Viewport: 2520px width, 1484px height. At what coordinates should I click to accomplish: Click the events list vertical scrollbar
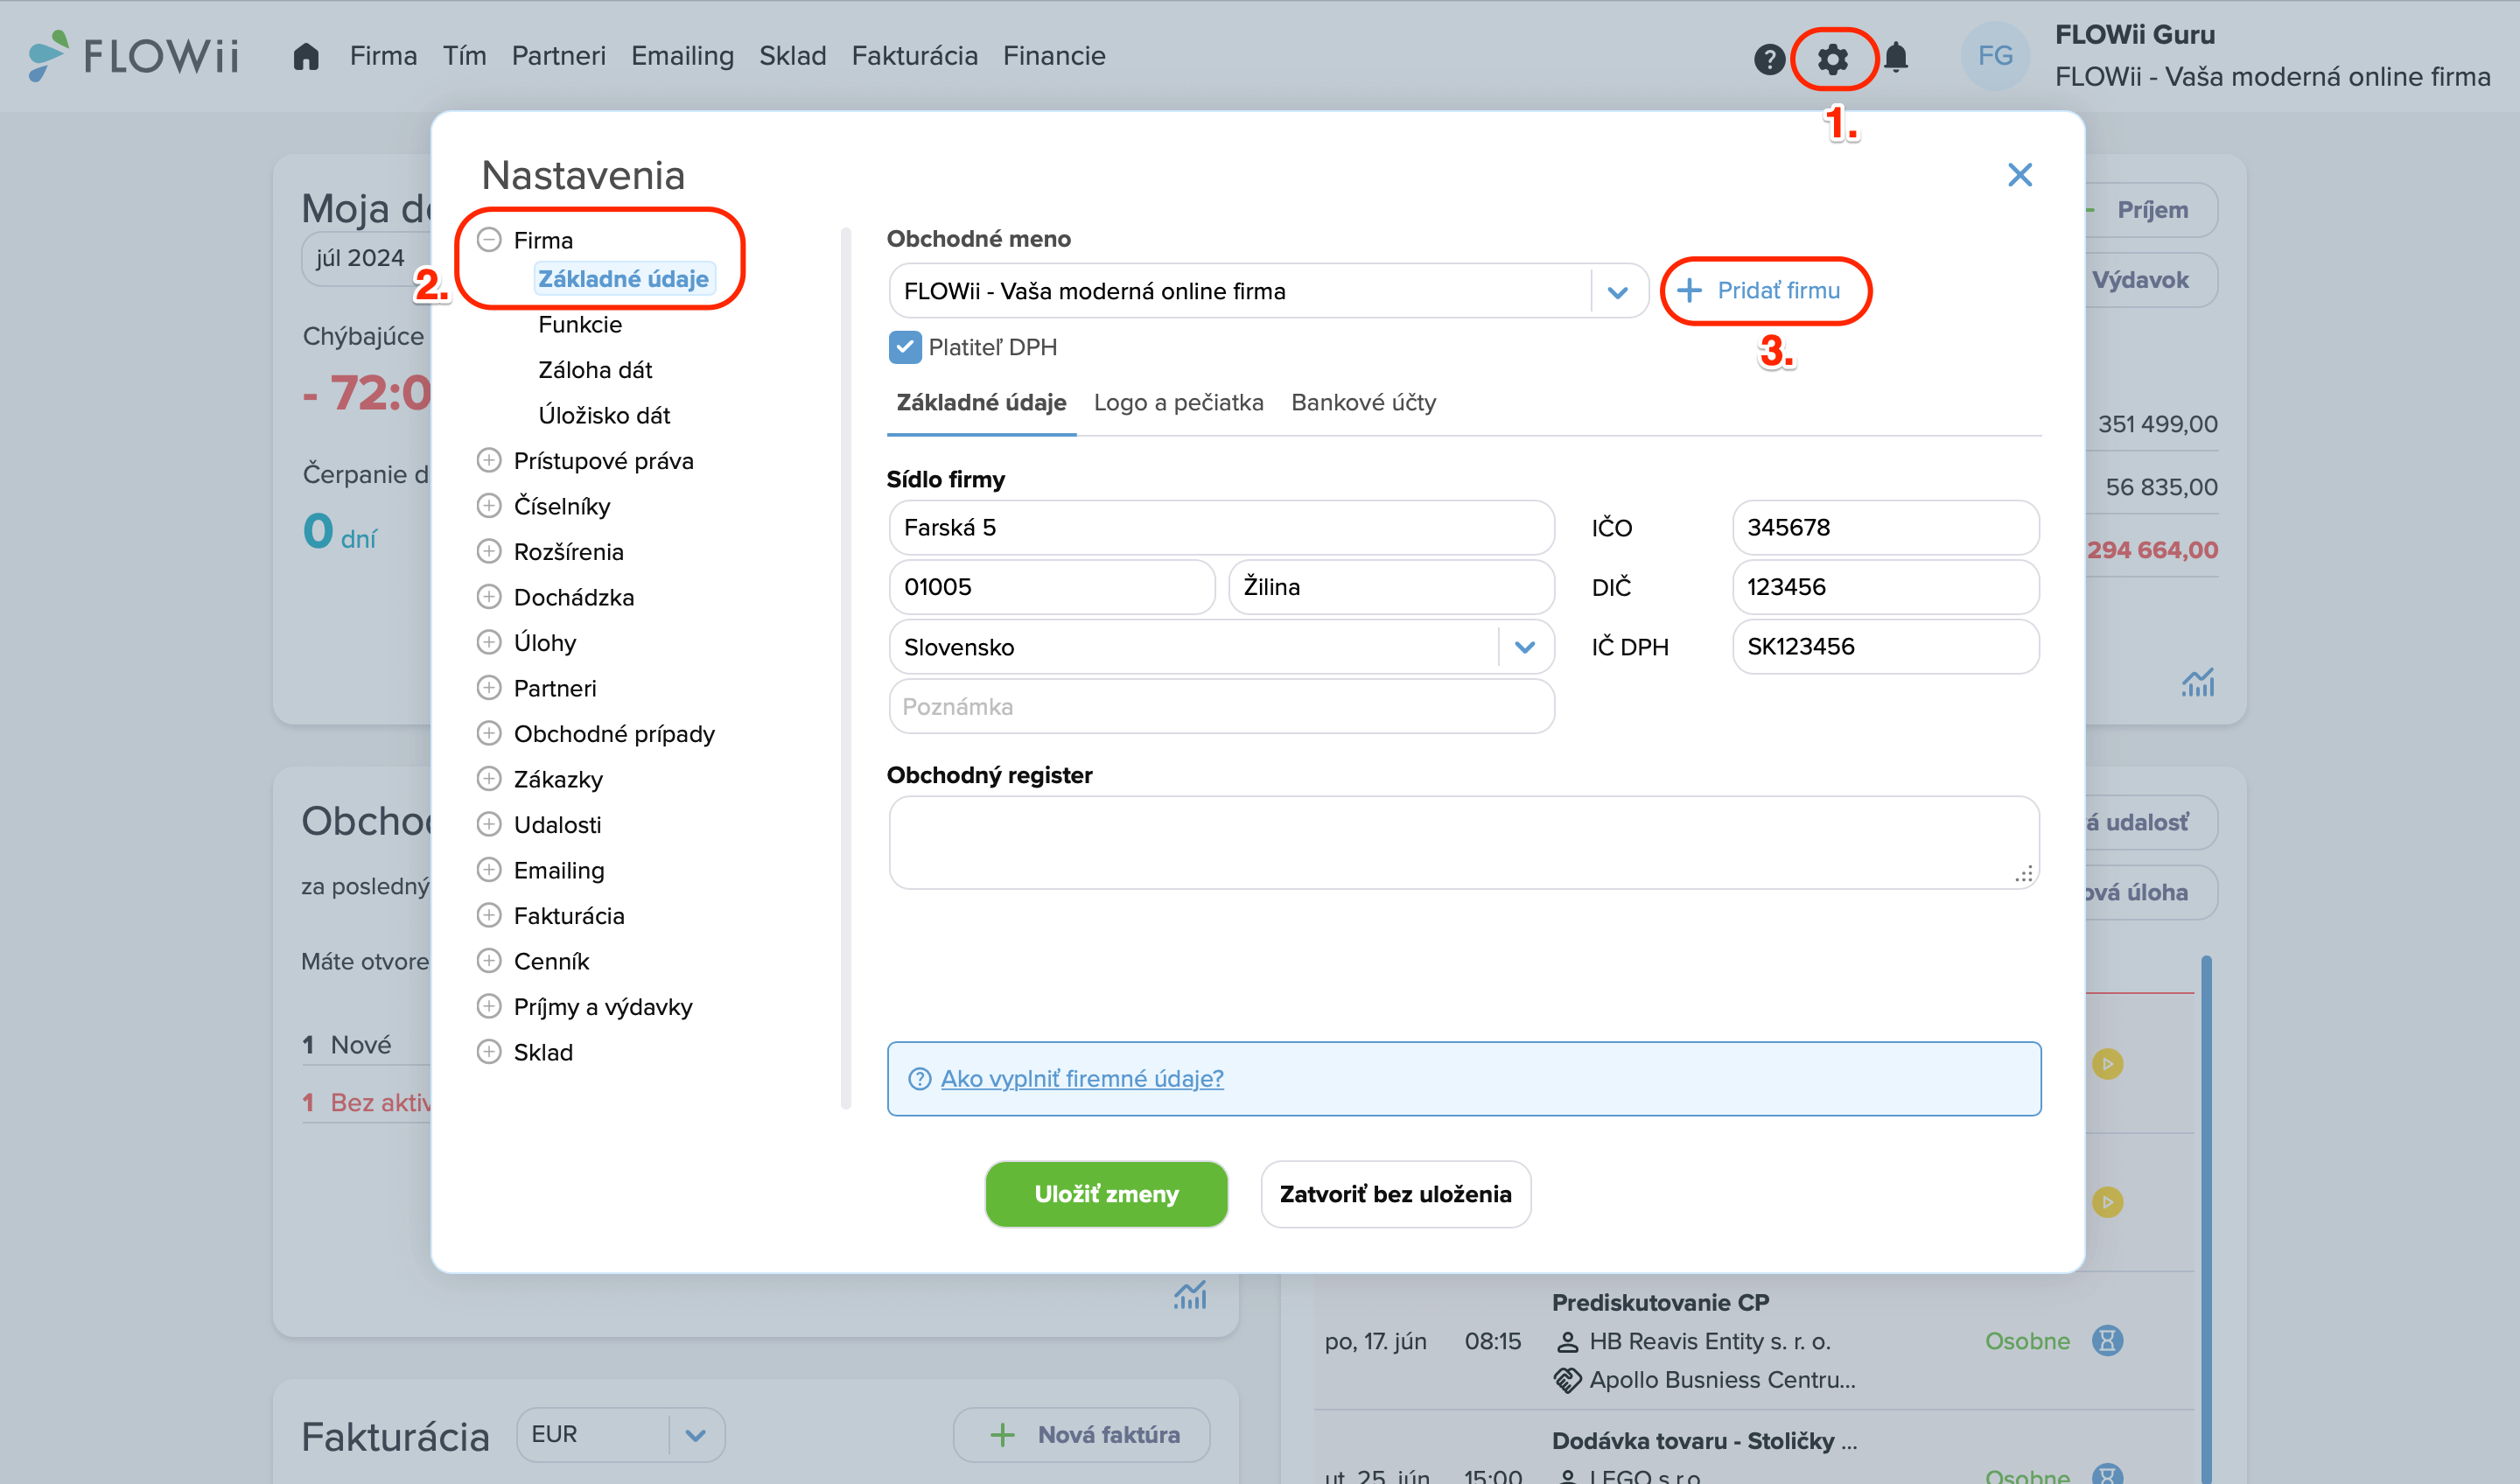[x=2206, y=1220]
